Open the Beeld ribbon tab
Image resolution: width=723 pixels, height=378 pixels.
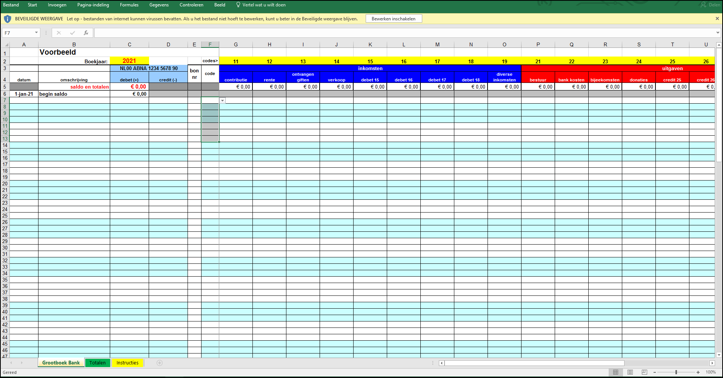click(220, 5)
